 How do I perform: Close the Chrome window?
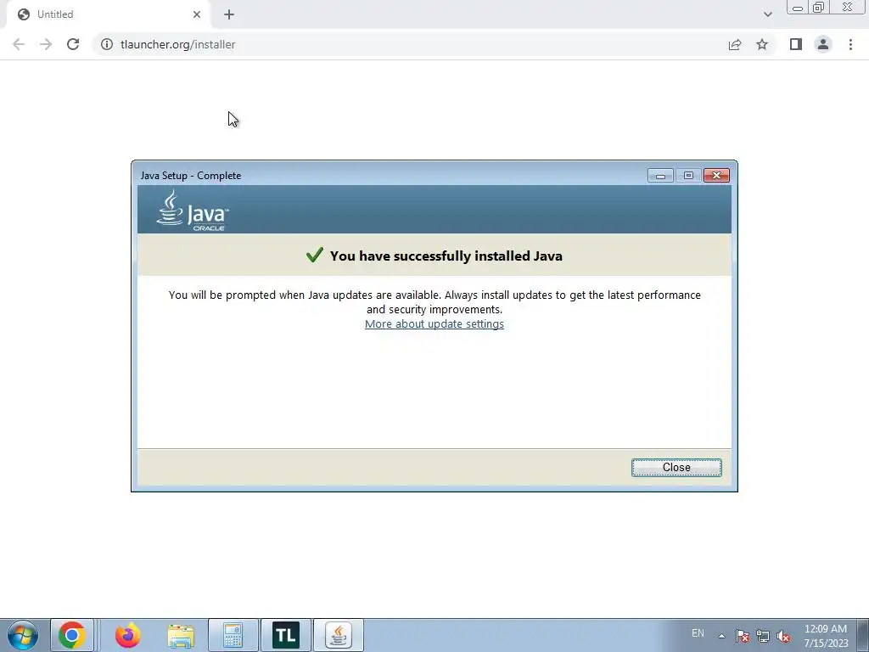pyautogui.click(x=847, y=8)
